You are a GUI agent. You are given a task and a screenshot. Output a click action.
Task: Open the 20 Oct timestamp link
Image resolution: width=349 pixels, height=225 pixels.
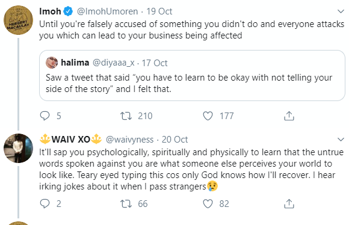click(174, 140)
